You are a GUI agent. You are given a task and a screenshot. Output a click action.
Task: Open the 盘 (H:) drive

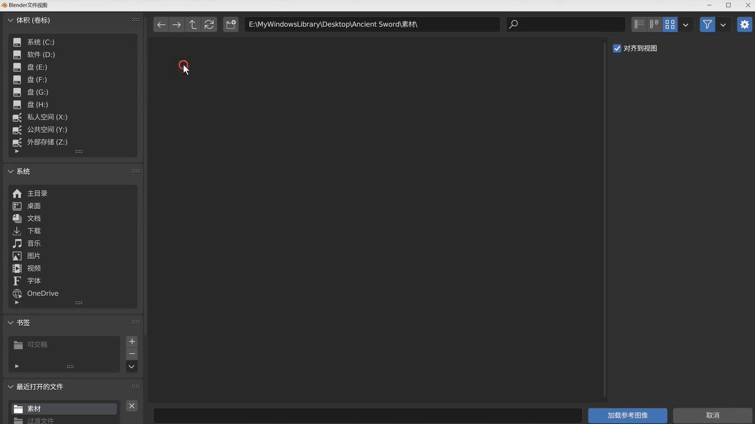coord(73,104)
